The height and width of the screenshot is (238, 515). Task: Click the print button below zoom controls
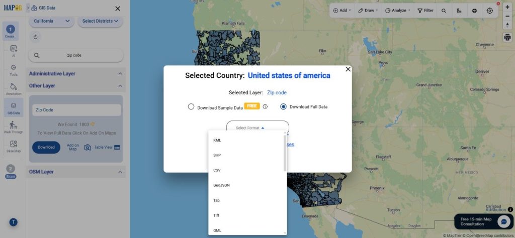point(507,37)
